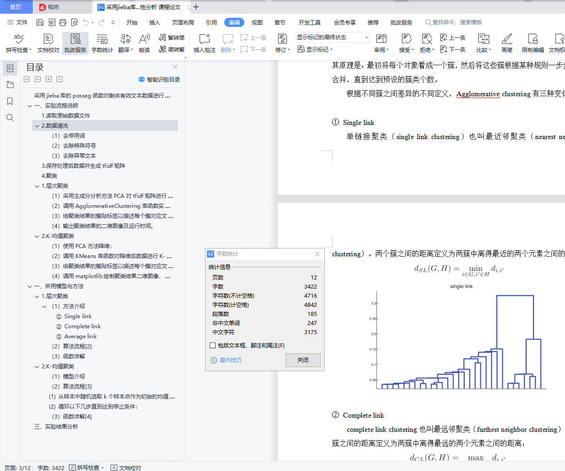Close the 目录 panel with X
The width and height of the screenshot is (565, 471).
point(175,67)
